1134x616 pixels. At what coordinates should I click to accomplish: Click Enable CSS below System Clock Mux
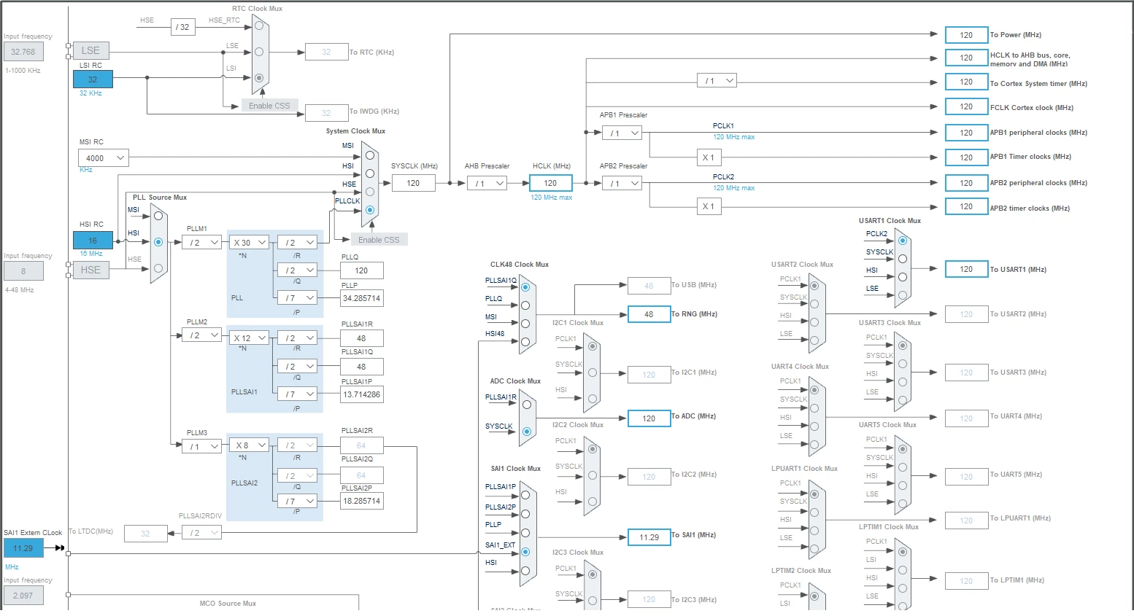pos(379,240)
